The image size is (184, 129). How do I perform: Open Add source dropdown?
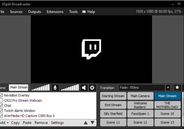pos(4,123)
